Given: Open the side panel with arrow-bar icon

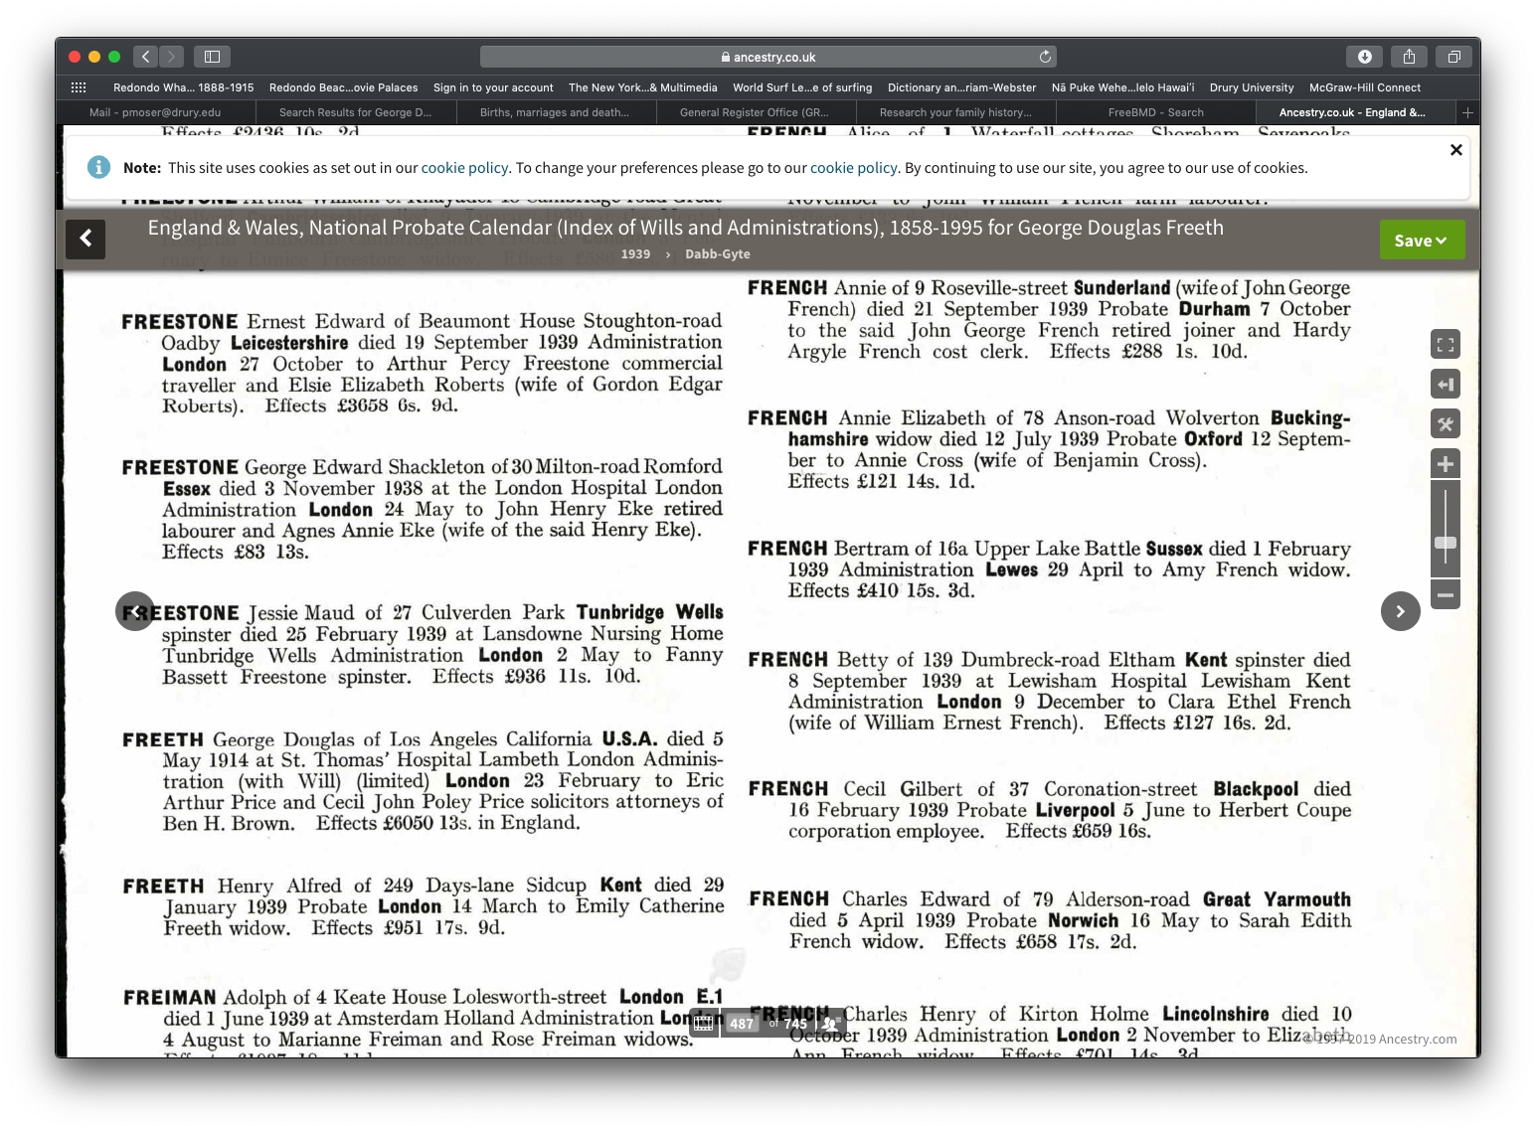Looking at the screenshot, I should click(1445, 385).
